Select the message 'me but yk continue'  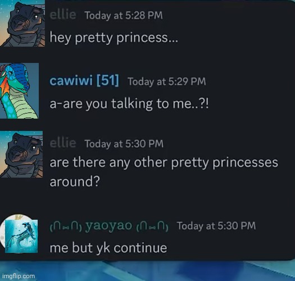(x=108, y=248)
